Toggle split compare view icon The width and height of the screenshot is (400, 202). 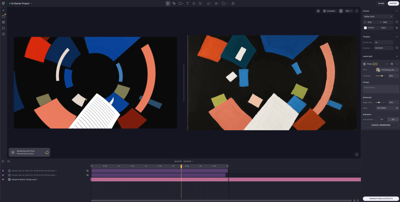[341, 11]
